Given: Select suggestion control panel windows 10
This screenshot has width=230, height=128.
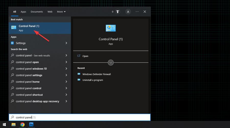Looking at the screenshot, I should point(31,69).
